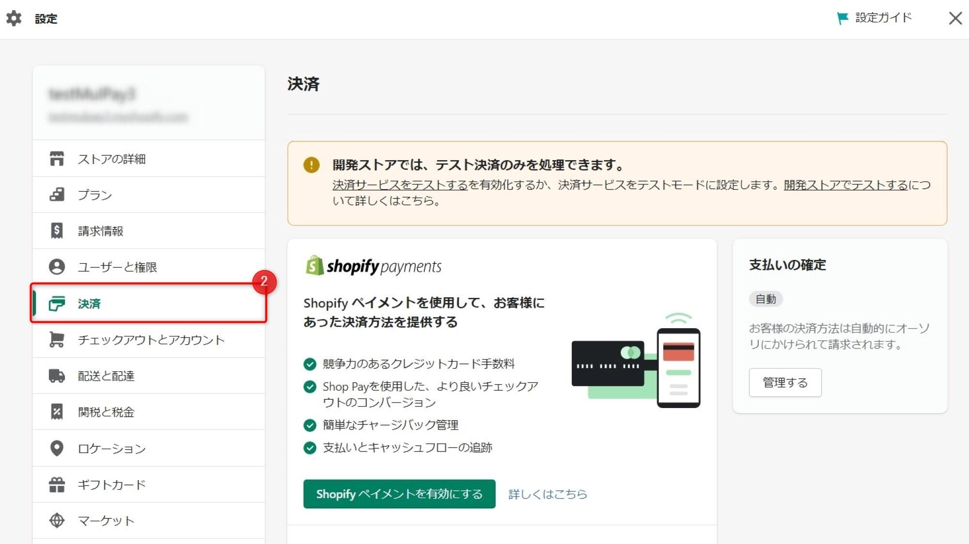Open the 決済サービスをテストする link
Image resolution: width=969 pixels, height=544 pixels.
[400, 185]
